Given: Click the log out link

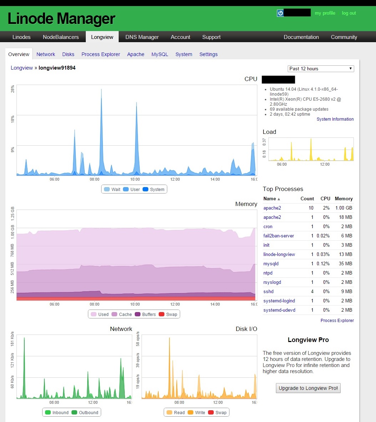Looking at the screenshot, I should coord(349,13).
